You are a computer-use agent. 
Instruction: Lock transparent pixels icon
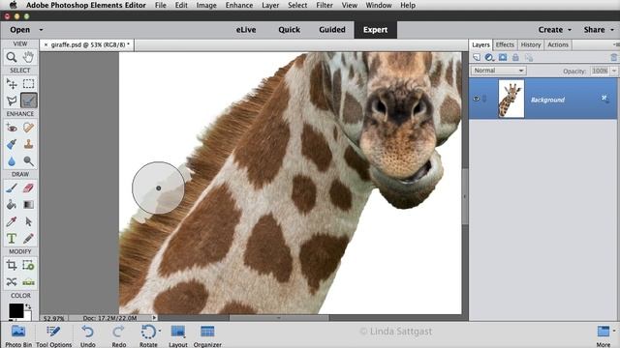point(529,58)
